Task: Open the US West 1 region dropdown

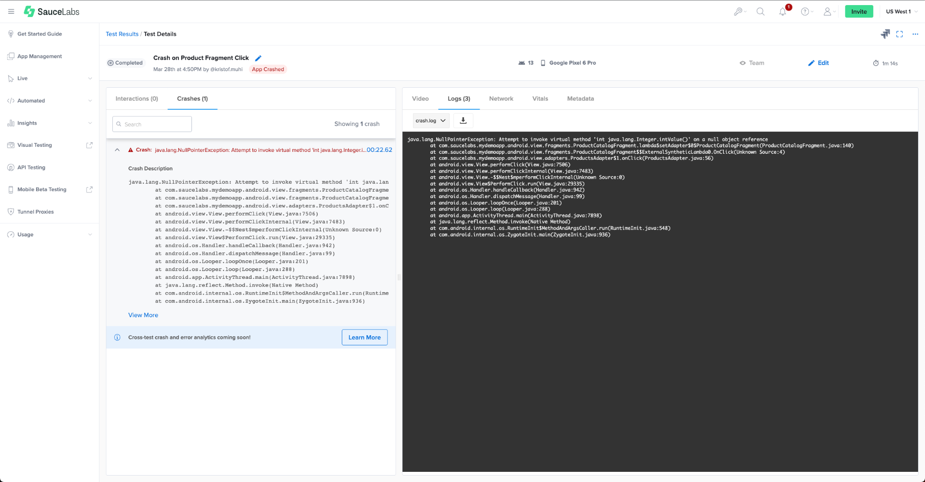Action: click(x=901, y=12)
